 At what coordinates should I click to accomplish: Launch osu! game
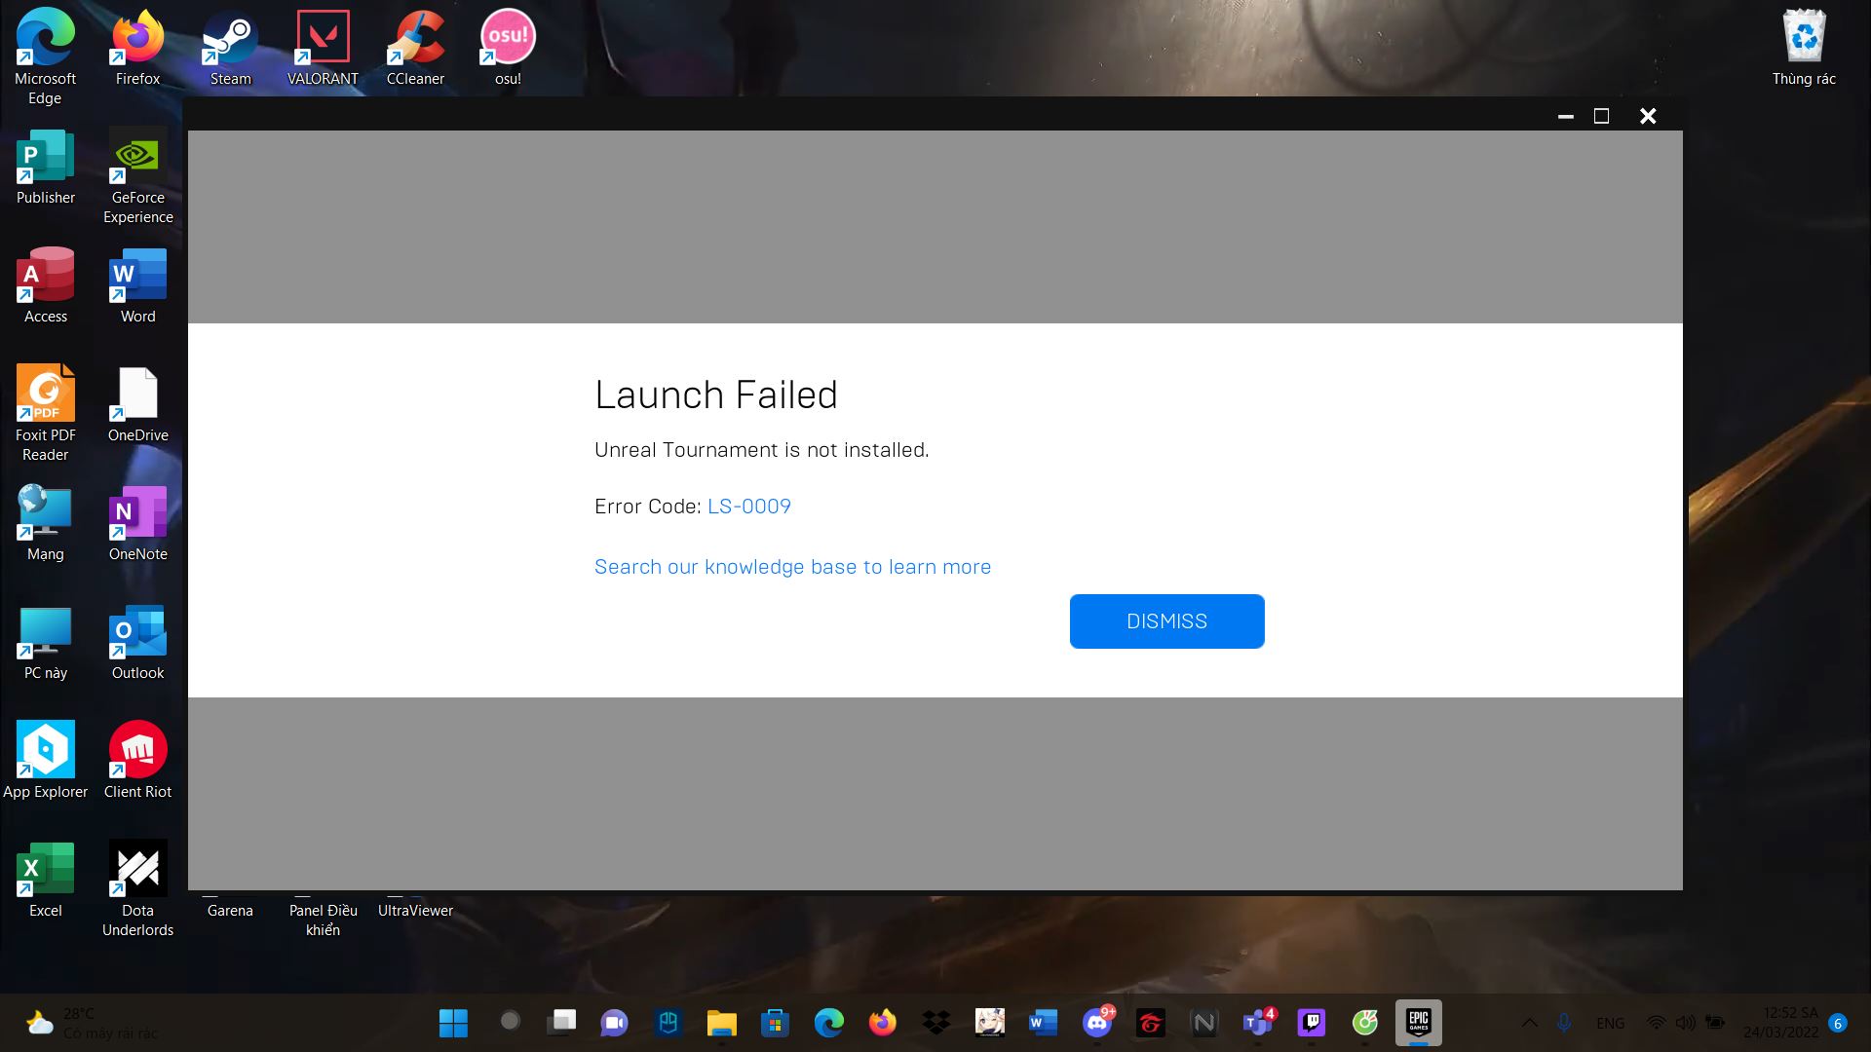click(507, 45)
